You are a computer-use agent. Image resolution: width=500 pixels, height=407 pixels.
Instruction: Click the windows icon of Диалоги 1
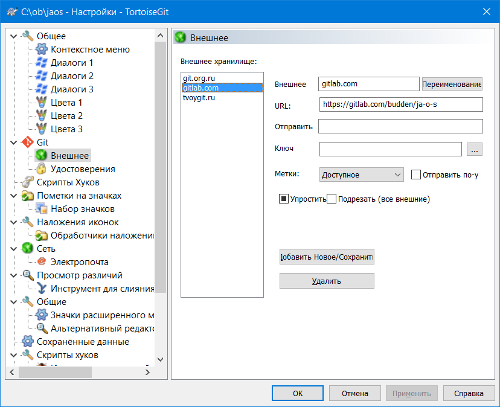pyautogui.click(x=42, y=63)
